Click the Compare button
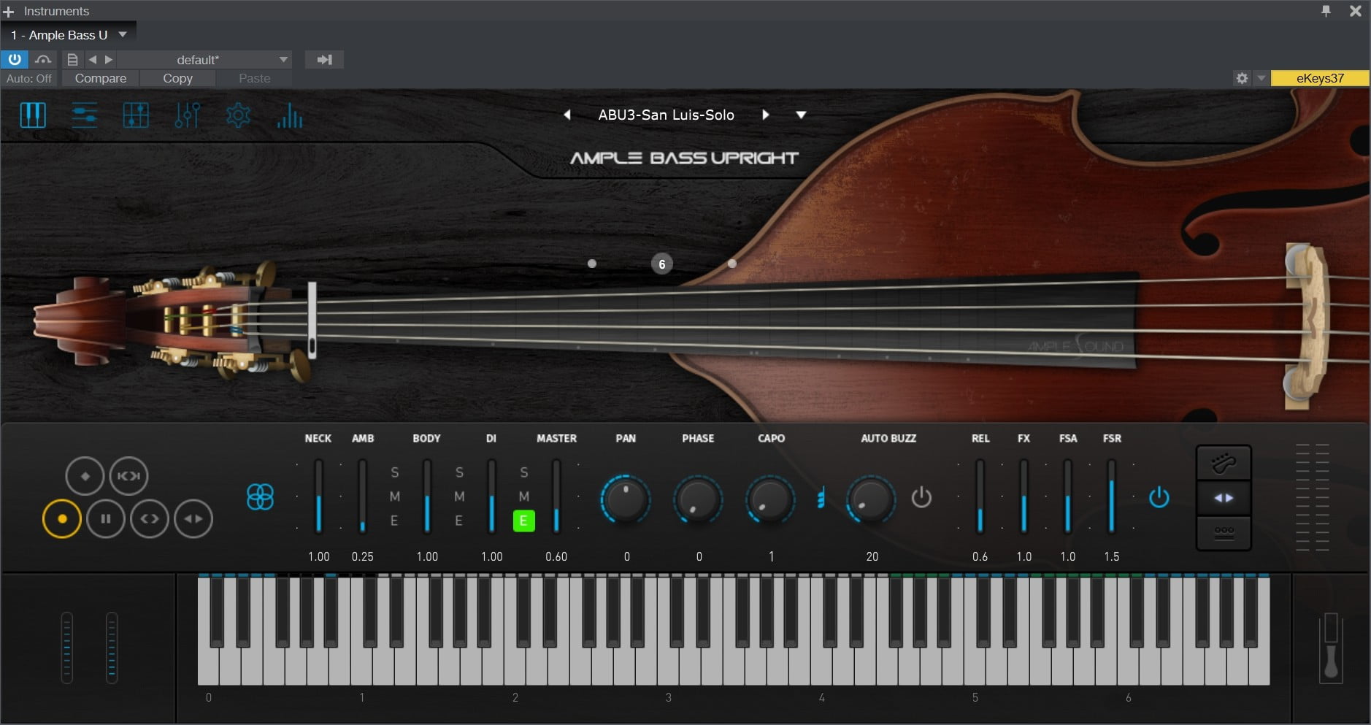1371x725 pixels. (101, 78)
